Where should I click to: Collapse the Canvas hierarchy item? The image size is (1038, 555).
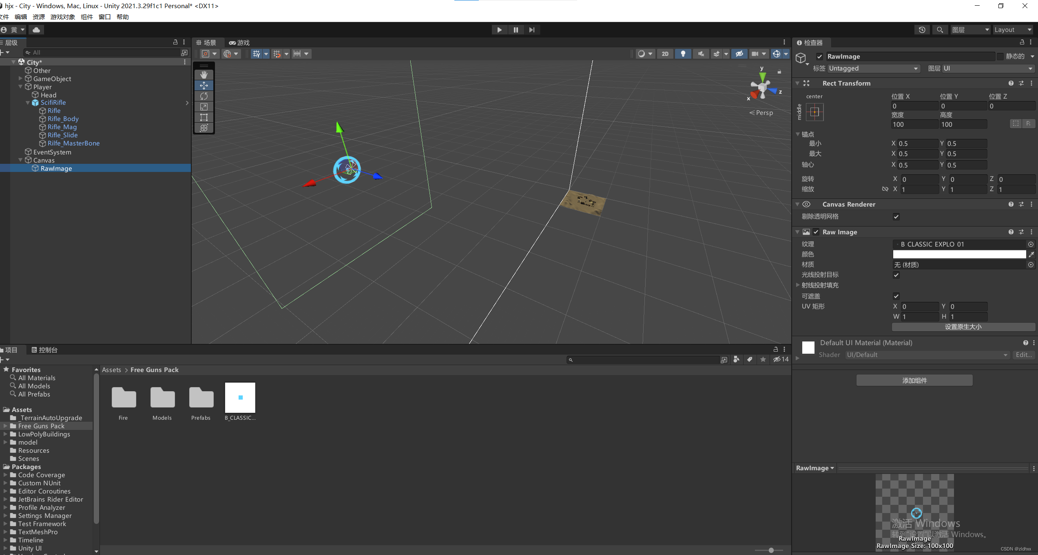[20, 160]
